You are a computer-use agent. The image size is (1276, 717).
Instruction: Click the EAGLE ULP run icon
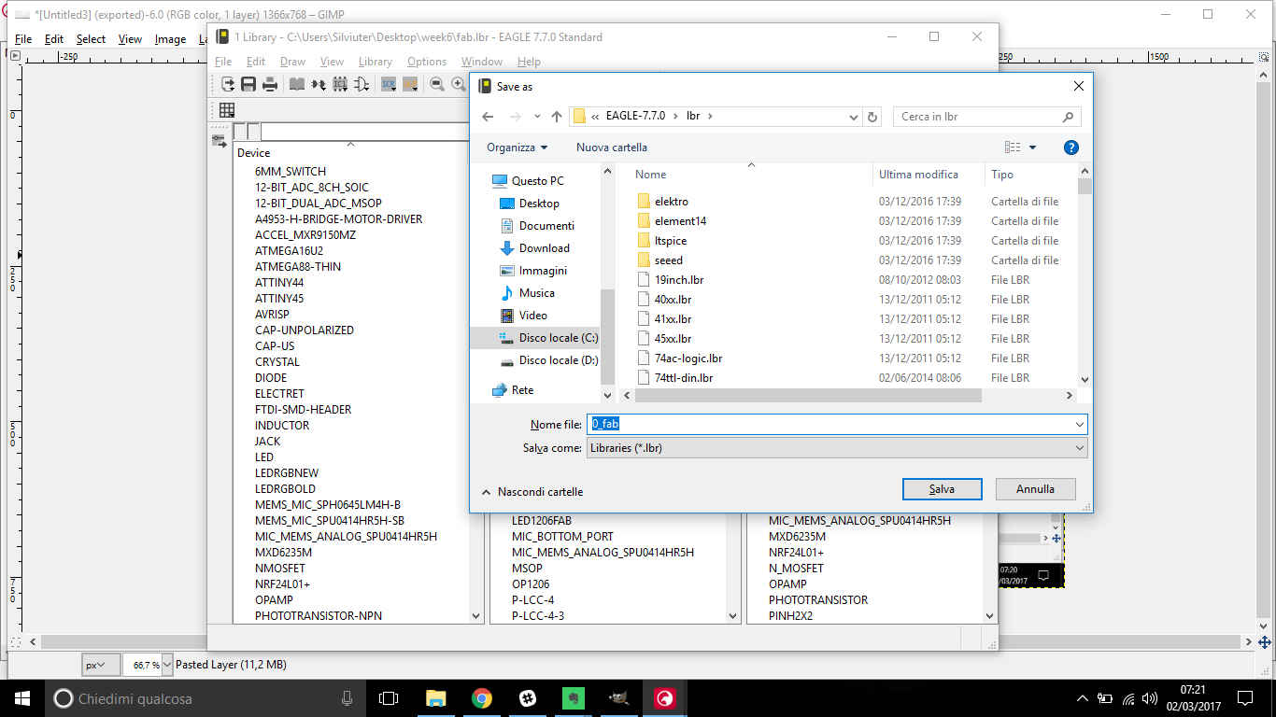(x=409, y=84)
